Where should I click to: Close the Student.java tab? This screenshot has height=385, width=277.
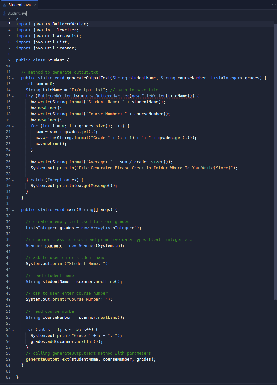pyautogui.click(x=36, y=5)
